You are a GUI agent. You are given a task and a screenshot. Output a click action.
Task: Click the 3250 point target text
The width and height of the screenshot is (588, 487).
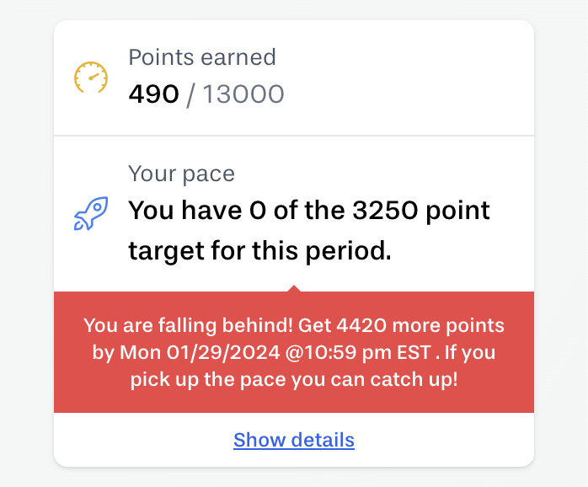pos(421,211)
